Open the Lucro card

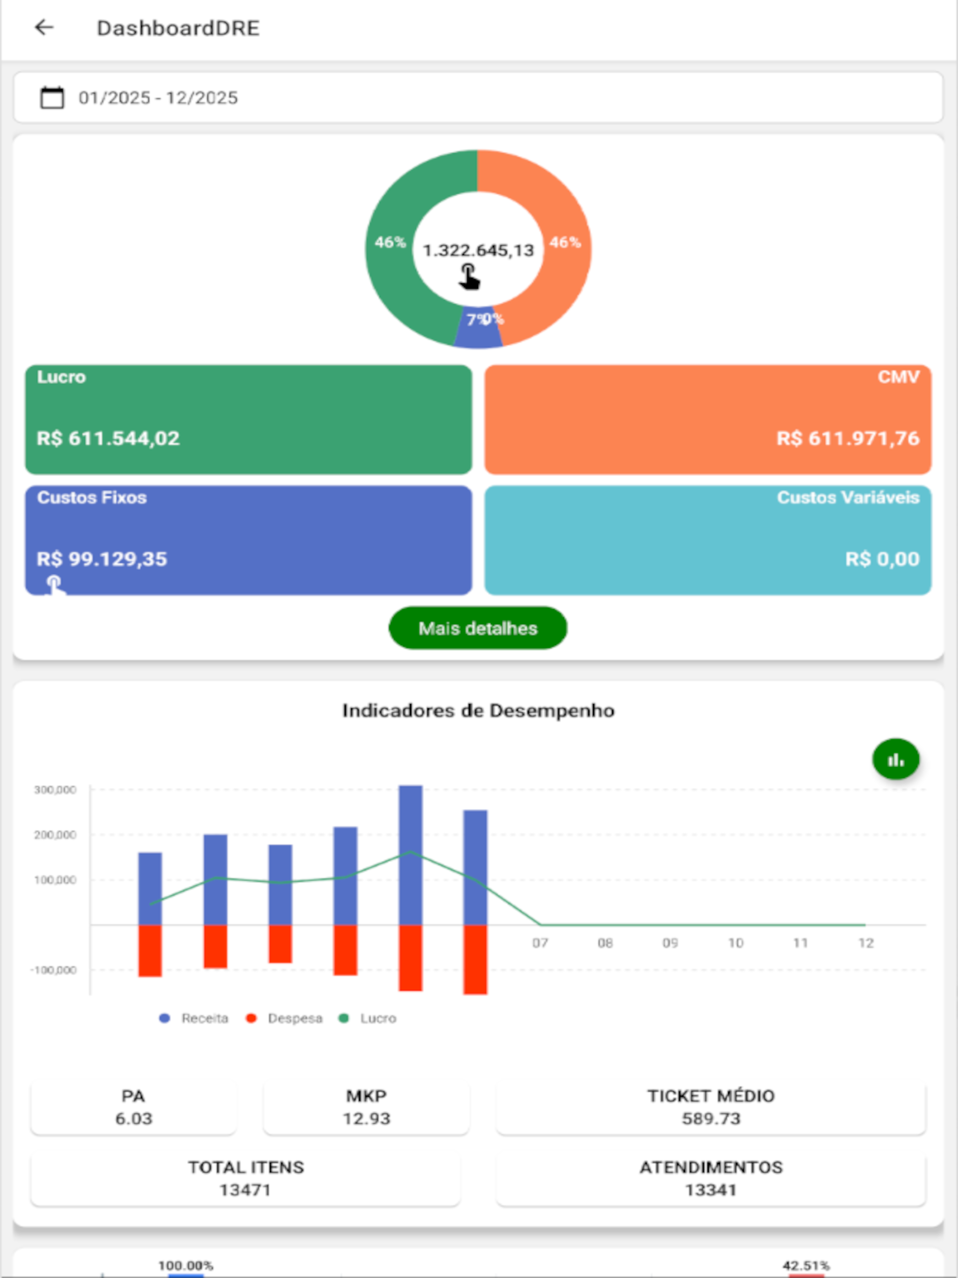click(248, 420)
